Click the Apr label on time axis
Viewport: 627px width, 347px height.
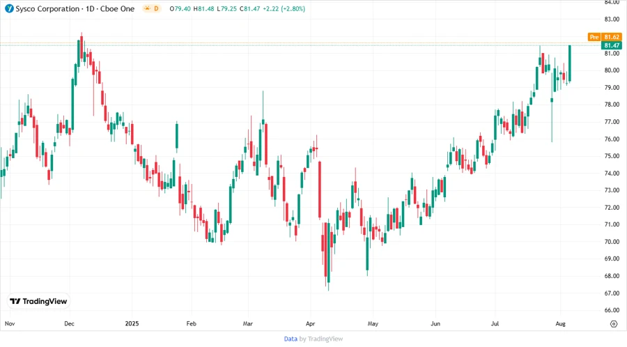pyautogui.click(x=310, y=323)
